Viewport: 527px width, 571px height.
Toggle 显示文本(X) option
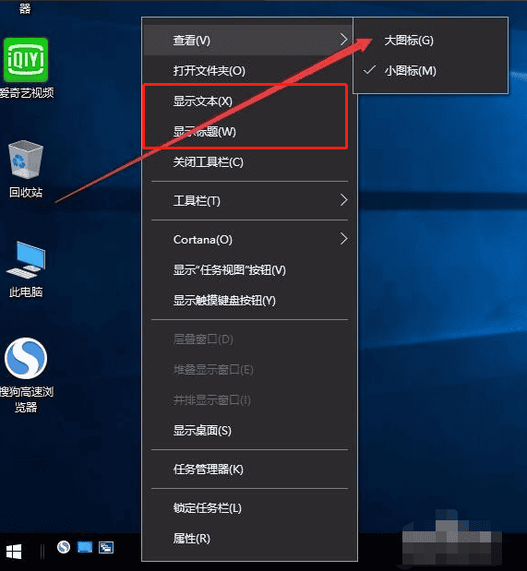coord(247,101)
